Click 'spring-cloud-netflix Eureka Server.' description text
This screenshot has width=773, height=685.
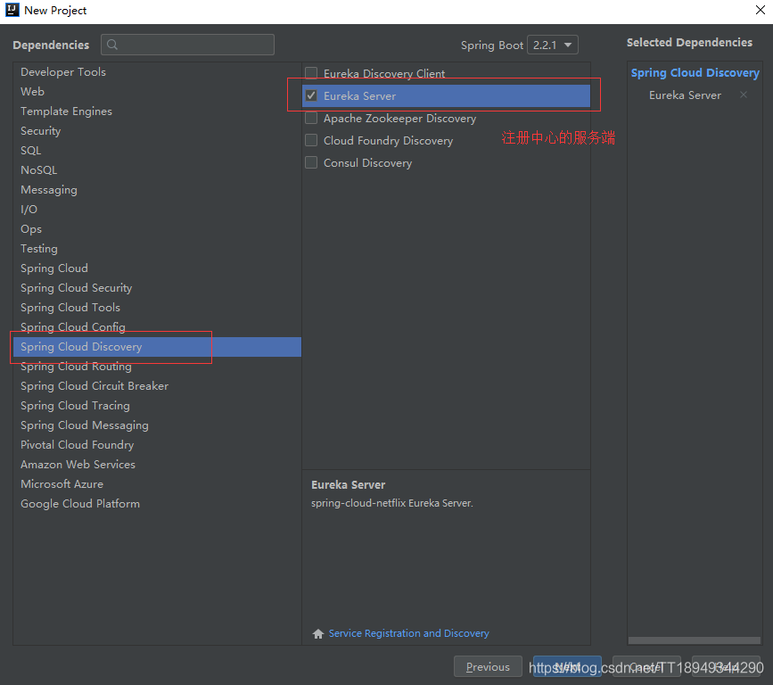(x=392, y=504)
